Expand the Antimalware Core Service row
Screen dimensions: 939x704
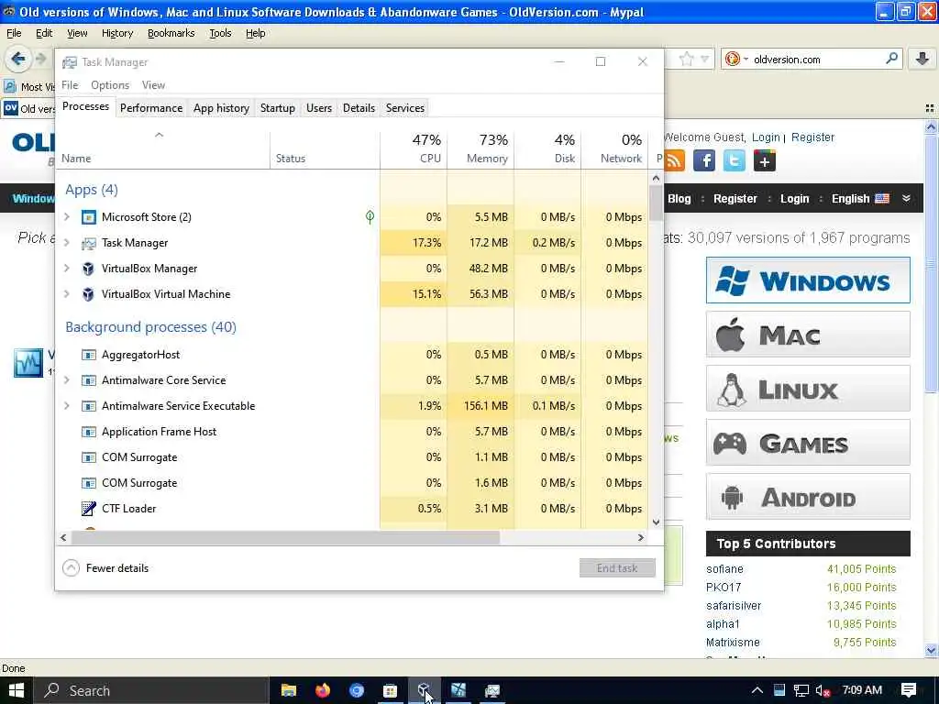67,380
